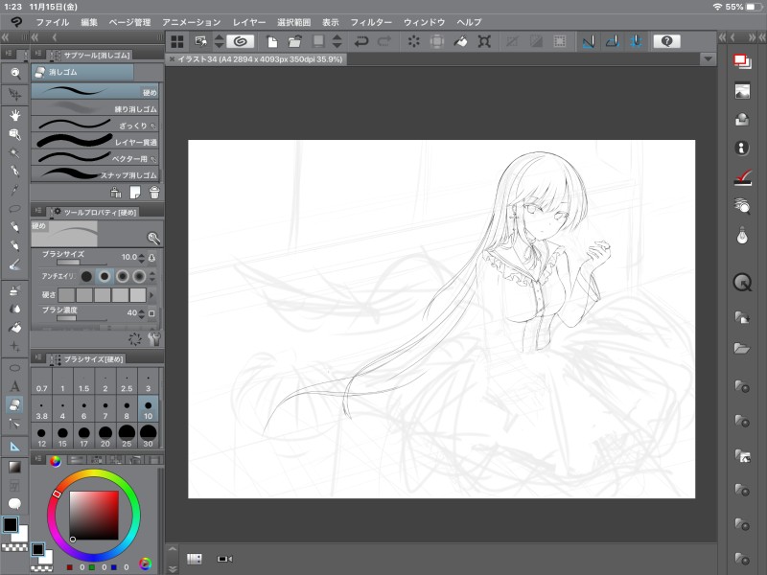Open the help question mark
767x575 pixels.
pyautogui.click(x=666, y=41)
